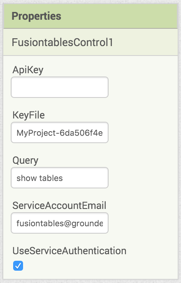Place cursor on the word 'tables' in Query

pos(51,178)
